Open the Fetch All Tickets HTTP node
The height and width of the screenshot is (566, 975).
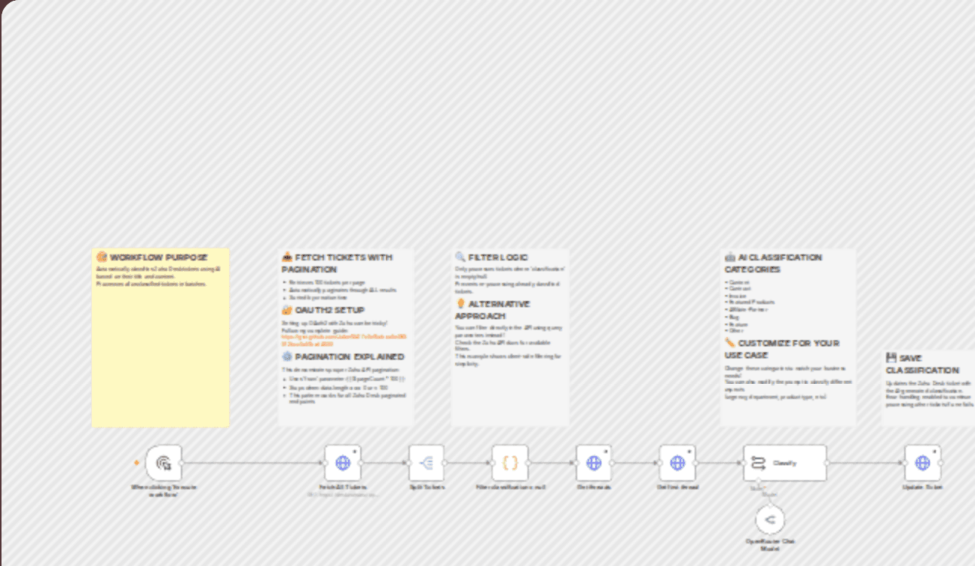pos(343,463)
